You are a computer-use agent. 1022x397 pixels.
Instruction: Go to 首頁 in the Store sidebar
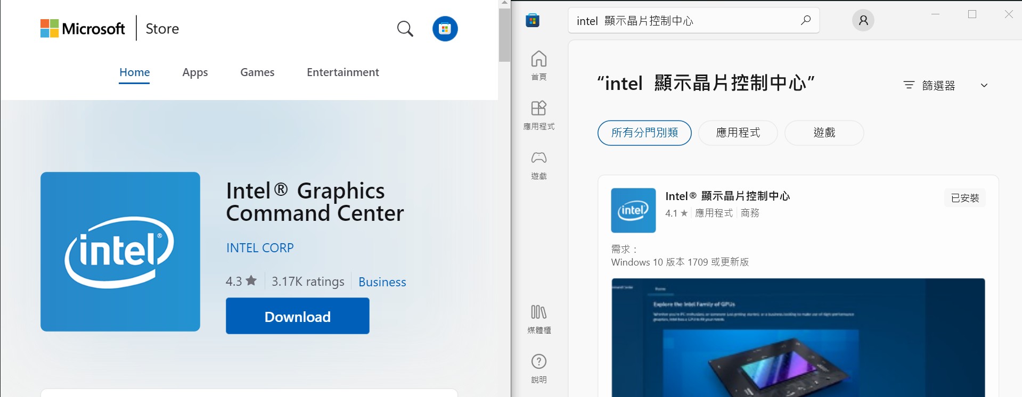pos(539,65)
